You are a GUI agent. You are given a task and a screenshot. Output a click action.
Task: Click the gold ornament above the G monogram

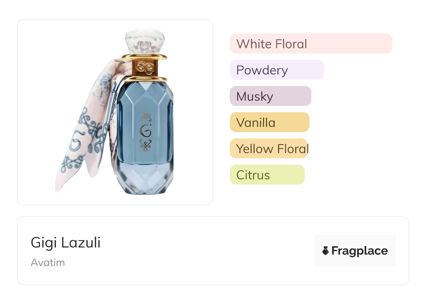tap(145, 117)
